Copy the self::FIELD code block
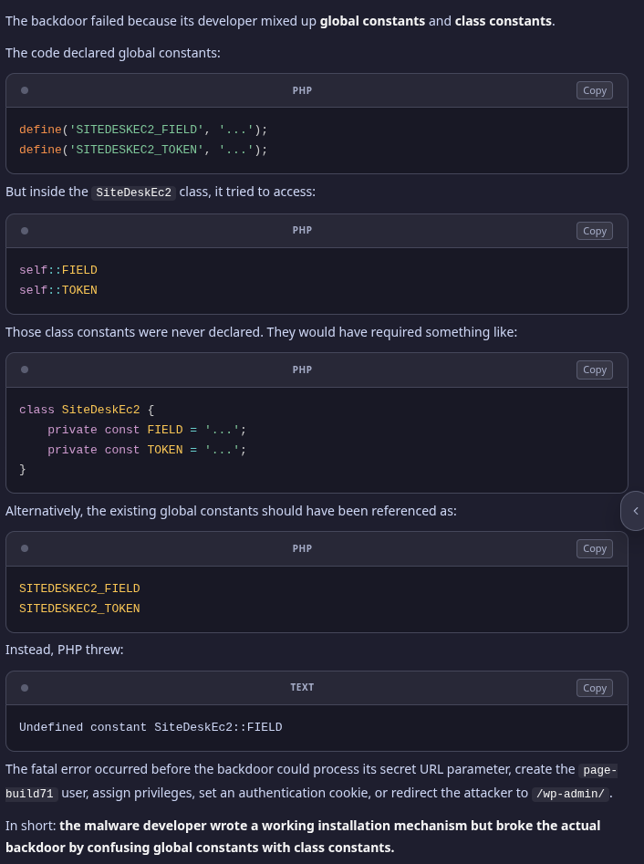 point(595,231)
